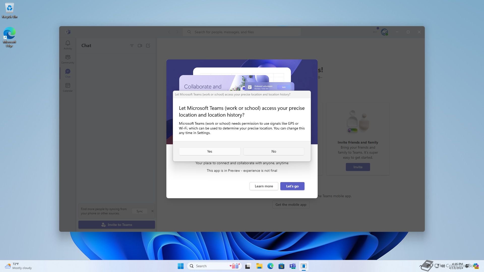Open the Microsoft Edge desktop shortcut
Viewport: 484px width, 272px height.
tap(9, 37)
